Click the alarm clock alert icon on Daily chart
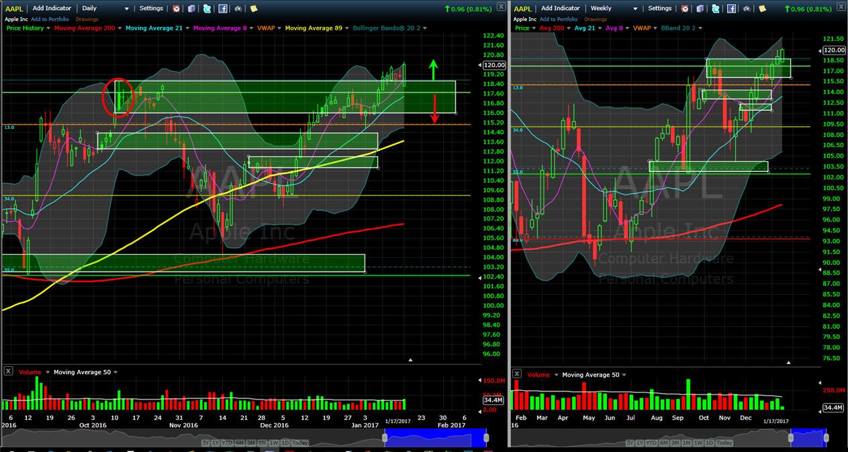 pos(177,9)
